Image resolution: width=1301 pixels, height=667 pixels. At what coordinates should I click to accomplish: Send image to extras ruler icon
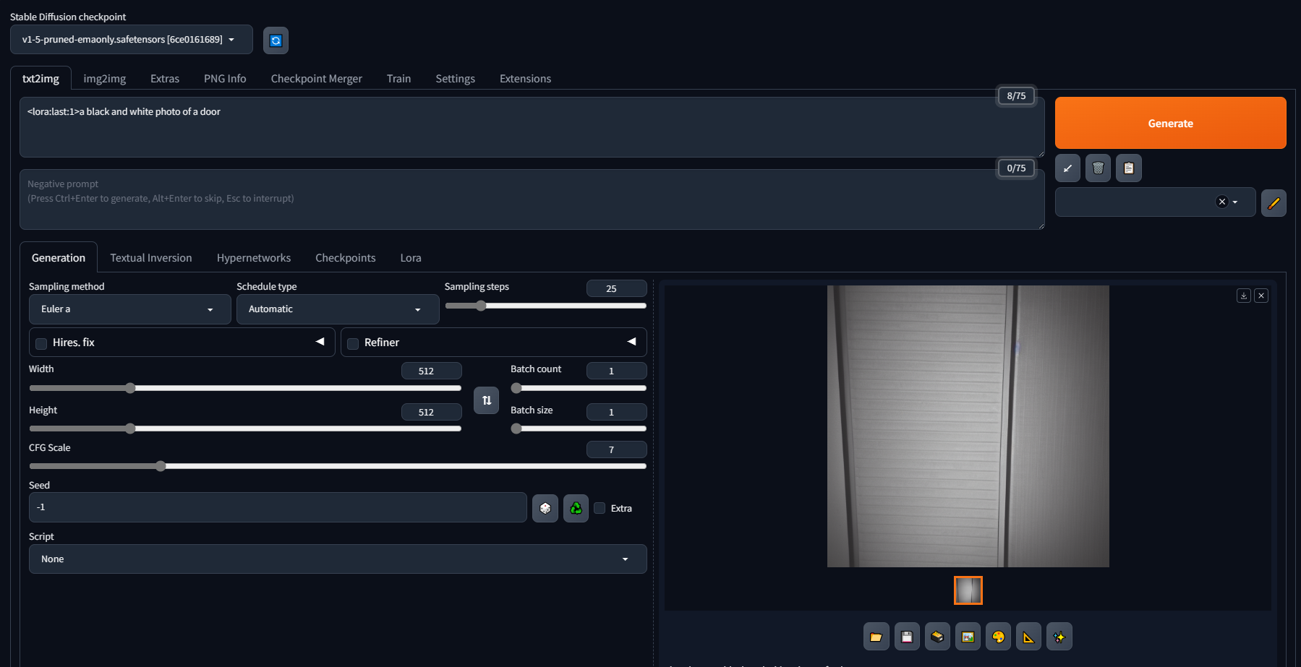[1028, 637]
